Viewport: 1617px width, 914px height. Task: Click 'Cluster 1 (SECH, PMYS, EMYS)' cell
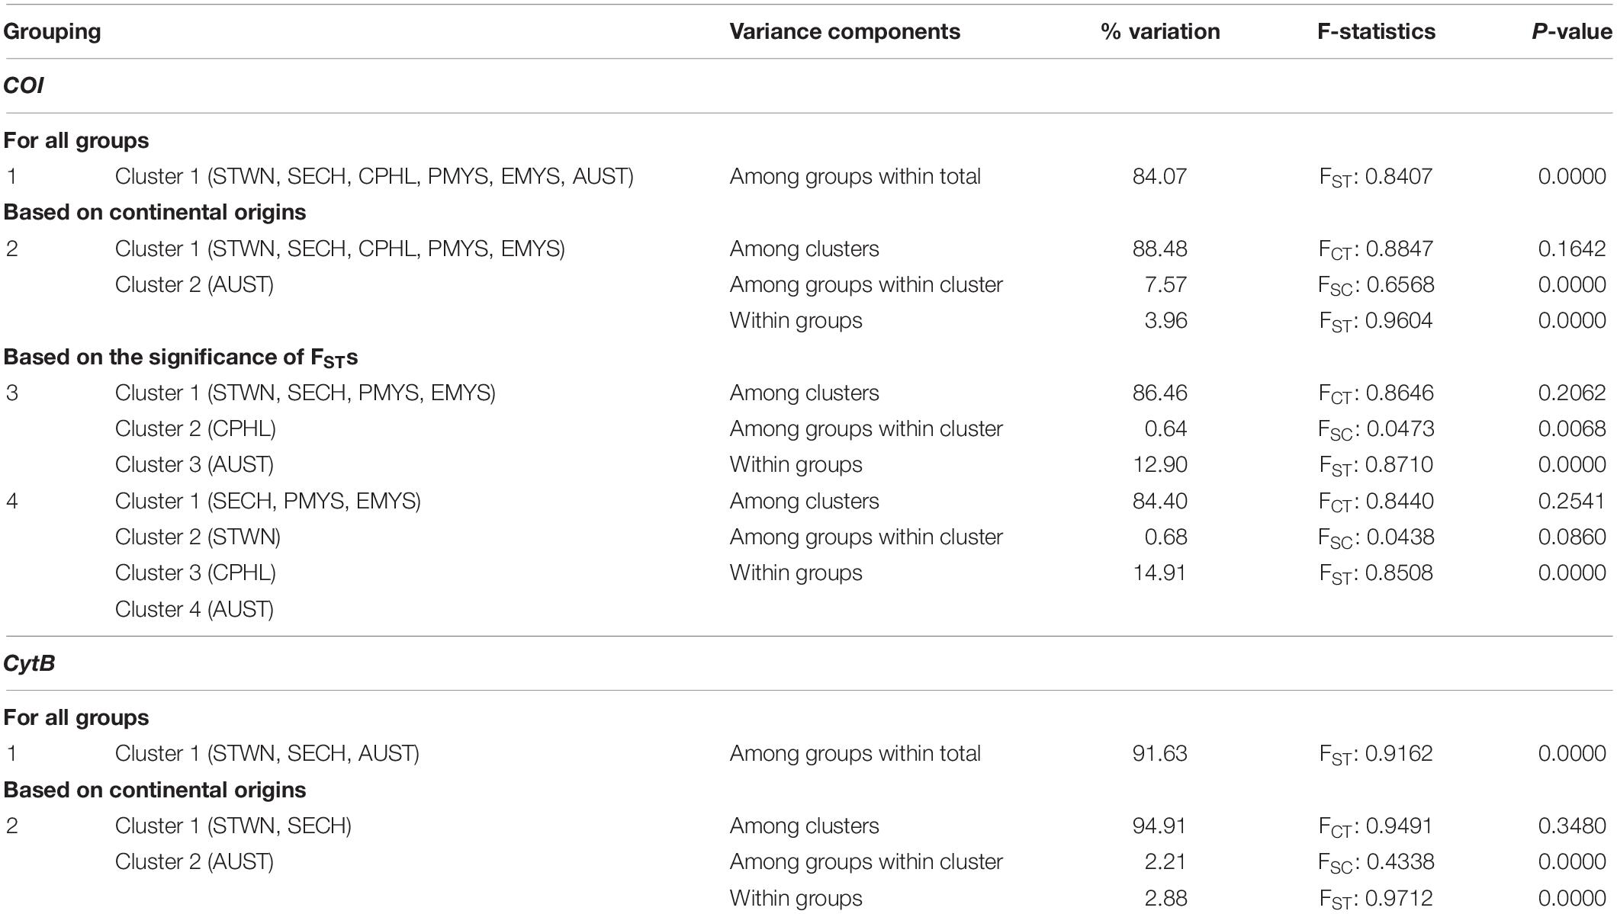[268, 502]
